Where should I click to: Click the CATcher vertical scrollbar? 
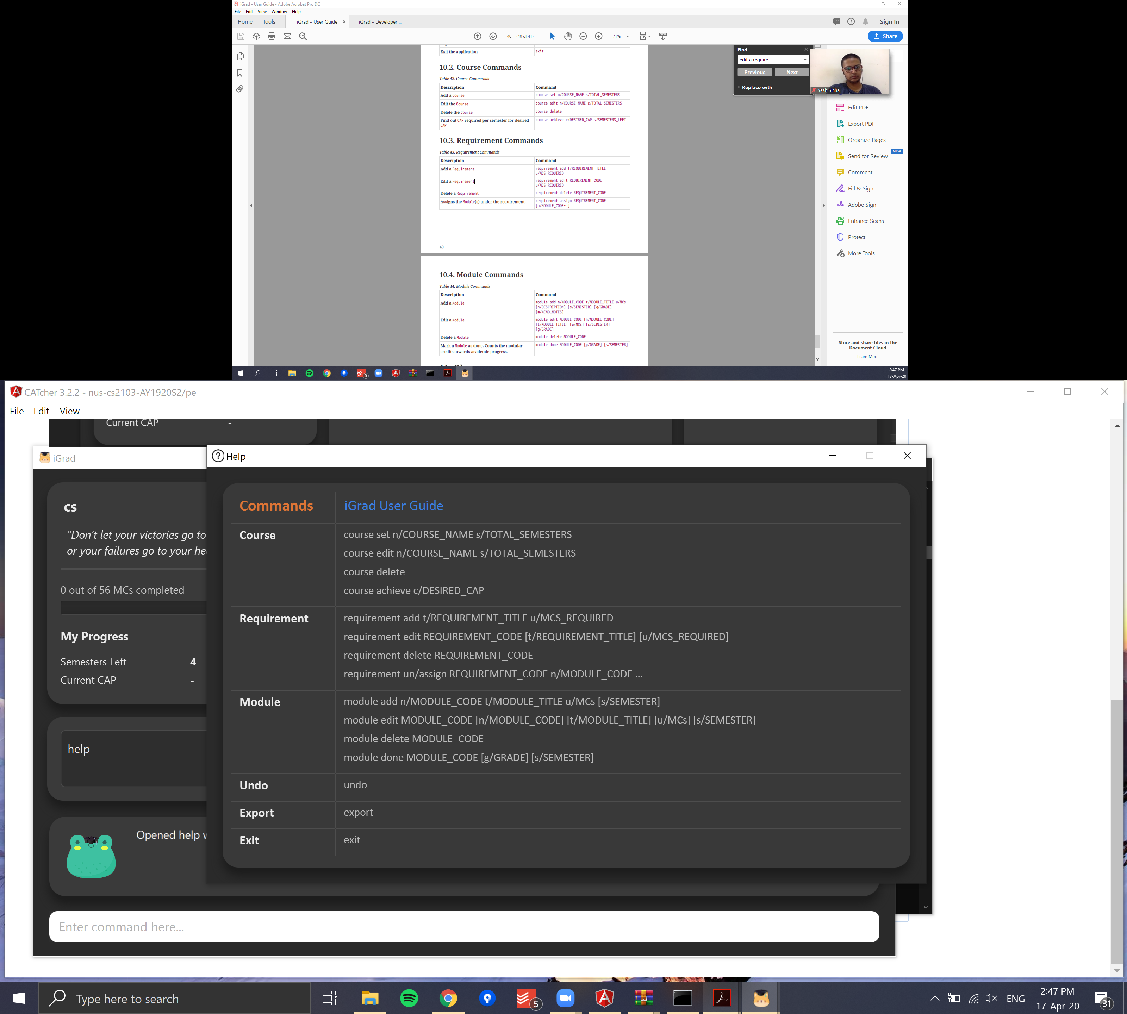(1116, 830)
